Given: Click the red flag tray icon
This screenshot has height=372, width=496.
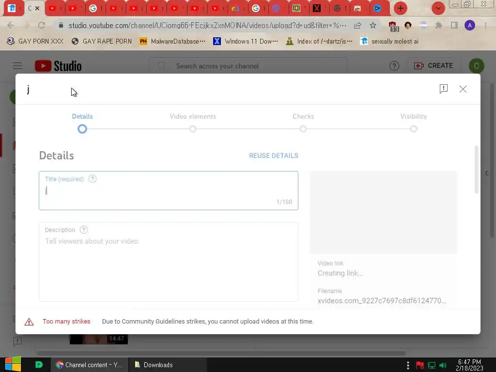Looking at the screenshot, I should coord(420,365).
